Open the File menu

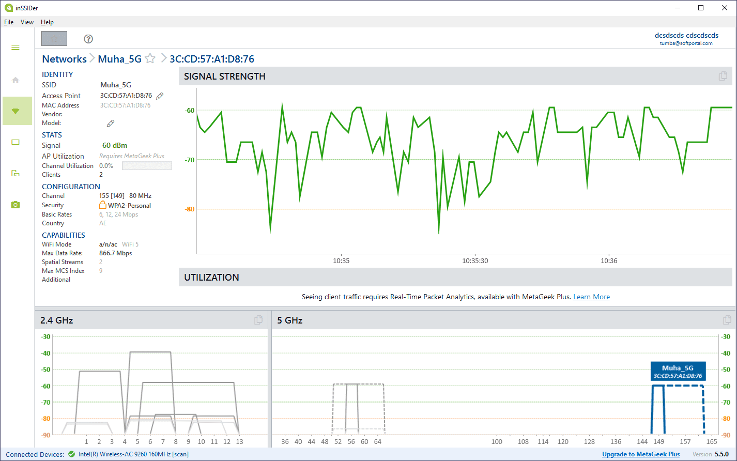tap(9, 22)
